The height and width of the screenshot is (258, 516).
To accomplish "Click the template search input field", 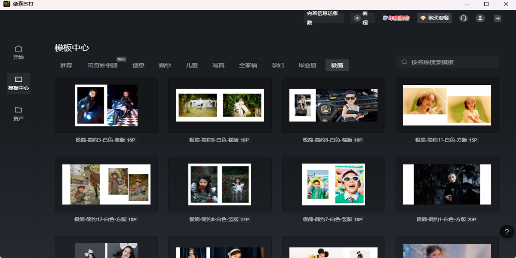I will click(447, 62).
